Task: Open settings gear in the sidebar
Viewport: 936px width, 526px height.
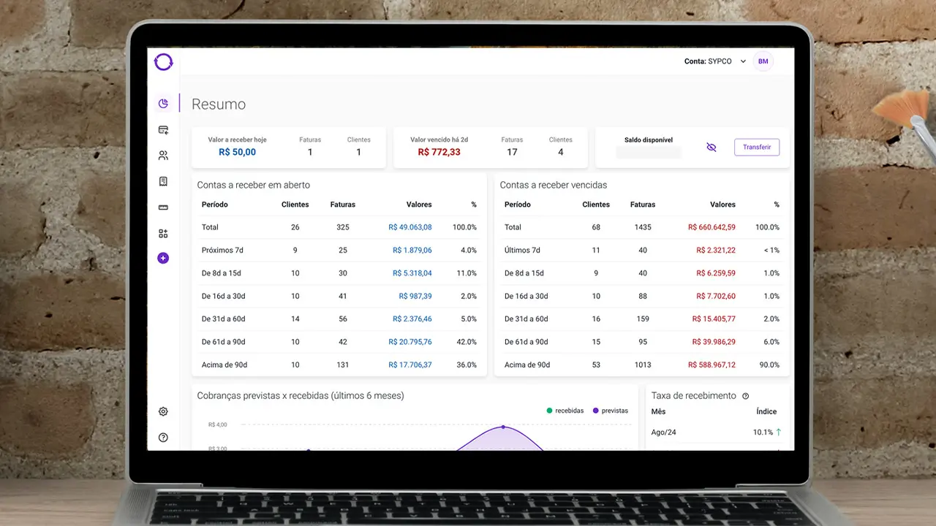Action: pyautogui.click(x=163, y=411)
